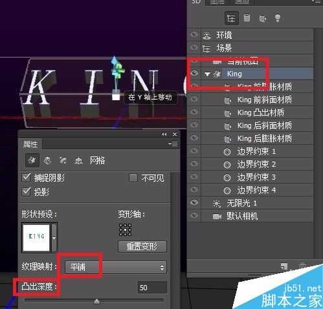The height and width of the screenshot is (309, 323).
Task: Collapse Properties panel with double-arrow icon
Action: (164, 134)
